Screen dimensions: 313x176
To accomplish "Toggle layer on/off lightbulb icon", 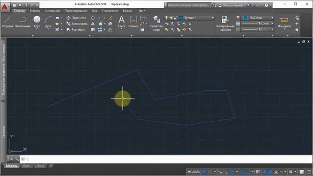I will coord(166,18).
